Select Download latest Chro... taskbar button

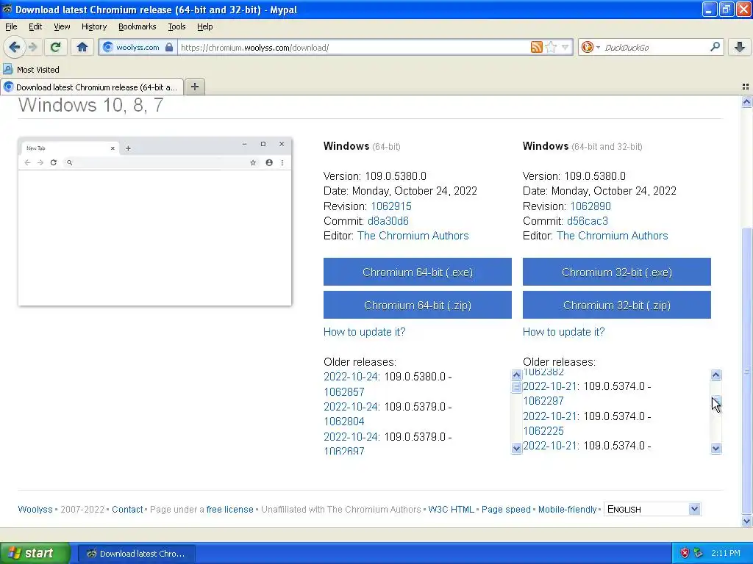click(x=136, y=554)
